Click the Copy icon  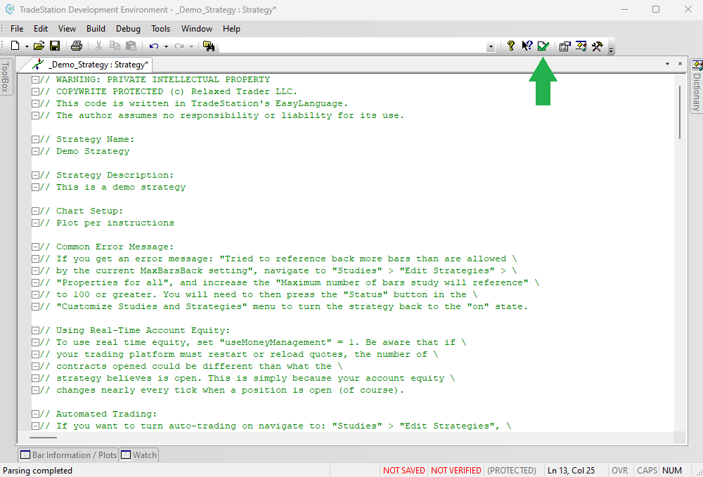pyautogui.click(x=115, y=46)
